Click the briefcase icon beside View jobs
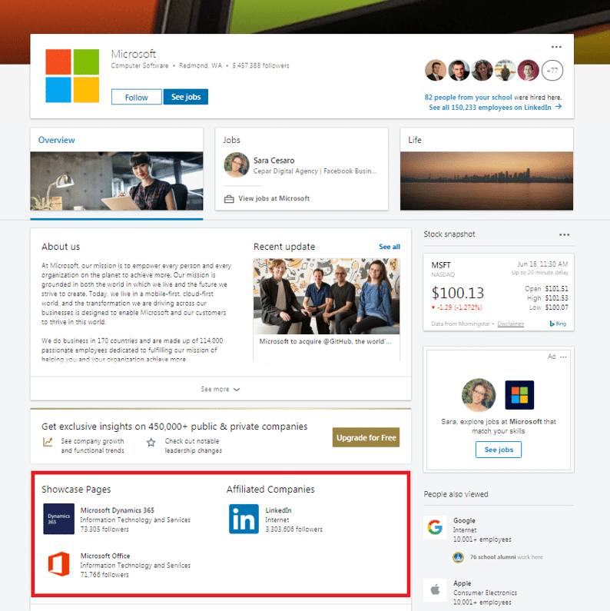Image resolution: width=610 pixels, height=611 pixels. (229, 199)
